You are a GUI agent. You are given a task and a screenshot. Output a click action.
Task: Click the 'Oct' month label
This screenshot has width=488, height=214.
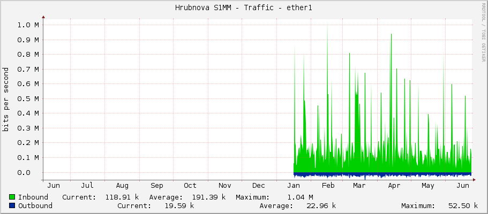[190, 186]
